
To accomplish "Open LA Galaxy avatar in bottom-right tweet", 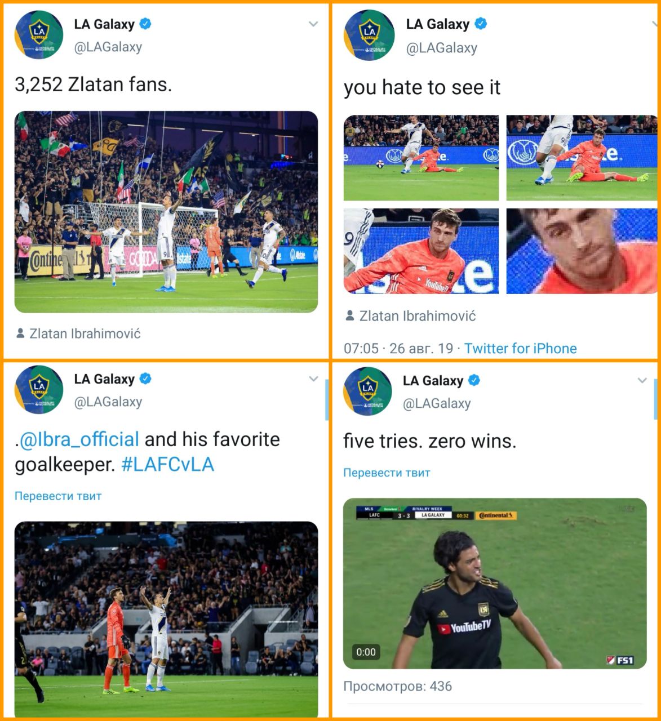I will 368,391.
